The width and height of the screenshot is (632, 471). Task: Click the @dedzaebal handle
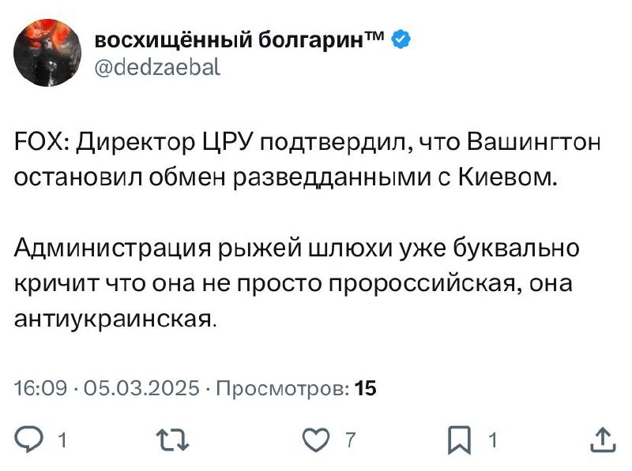click(157, 68)
